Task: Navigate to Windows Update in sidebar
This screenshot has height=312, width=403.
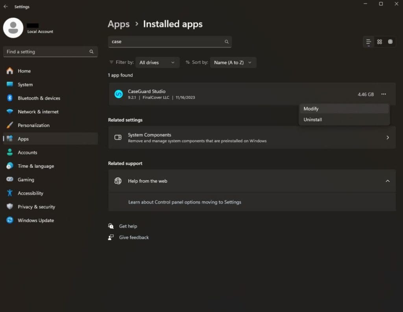Action: [35, 220]
